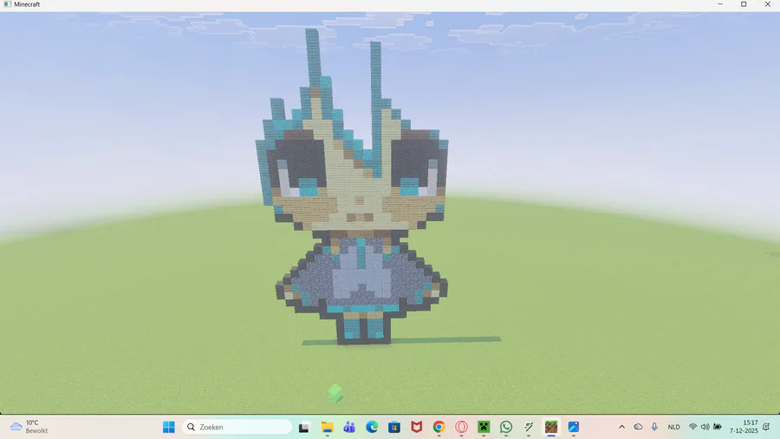
Task: Open WhatsApp from the taskbar
Action: [506, 427]
